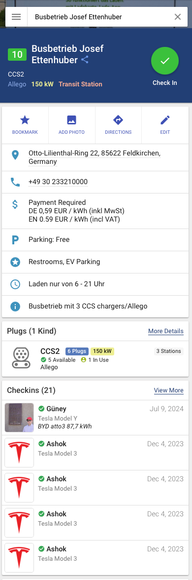This screenshot has width=192, height=580.
Task: Click the CCS2 plug connector icon
Action: pyautogui.click(x=21, y=357)
